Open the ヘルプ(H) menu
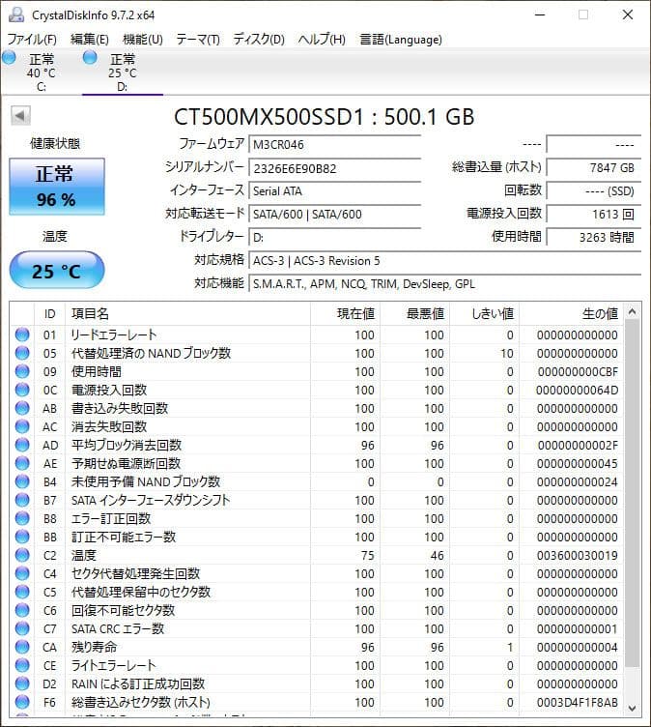This screenshot has width=651, height=727. coord(322,40)
